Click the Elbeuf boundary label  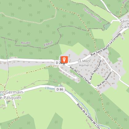[48, 44]
